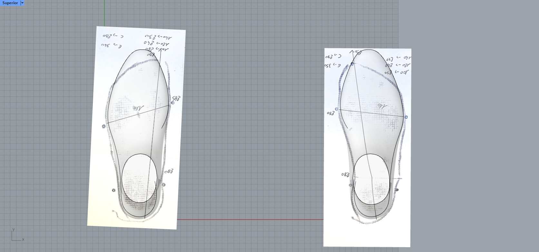Select the red X-axis line between footprints
The height and width of the screenshot is (252, 539).
[250, 220]
